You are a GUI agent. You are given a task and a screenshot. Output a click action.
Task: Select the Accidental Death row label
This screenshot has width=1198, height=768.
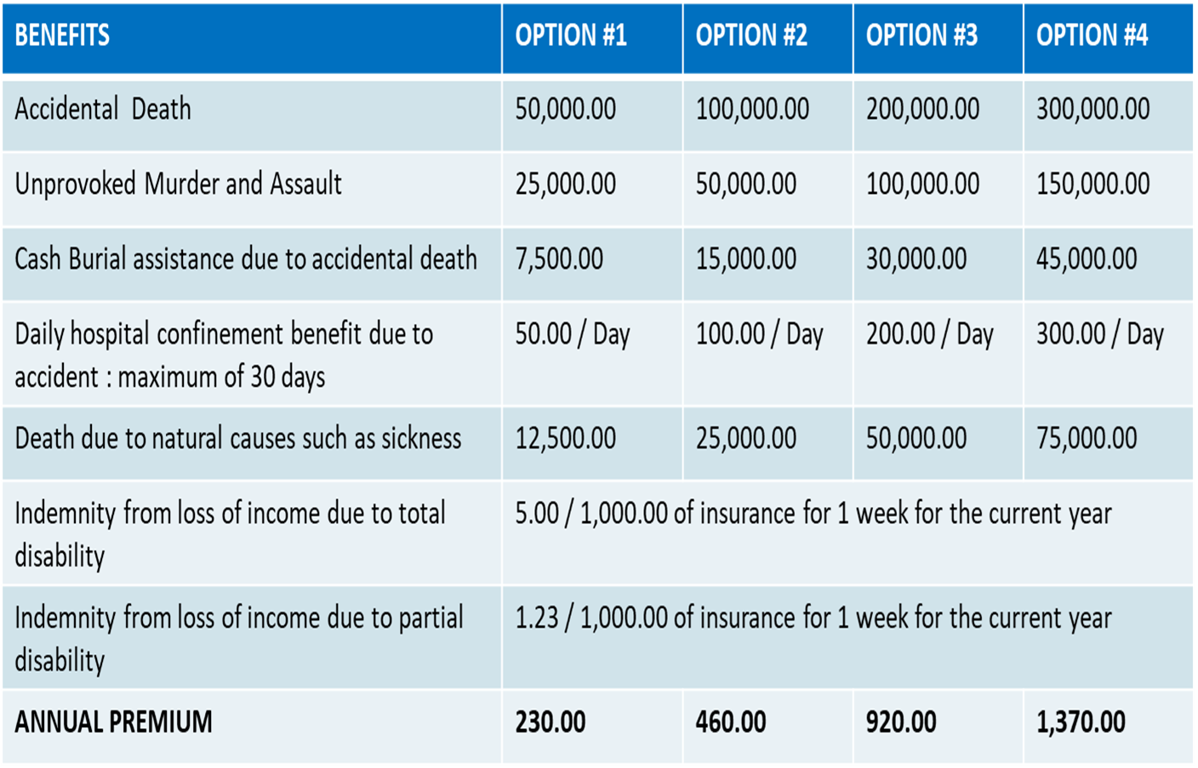pyautogui.click(x=103, y=110)
